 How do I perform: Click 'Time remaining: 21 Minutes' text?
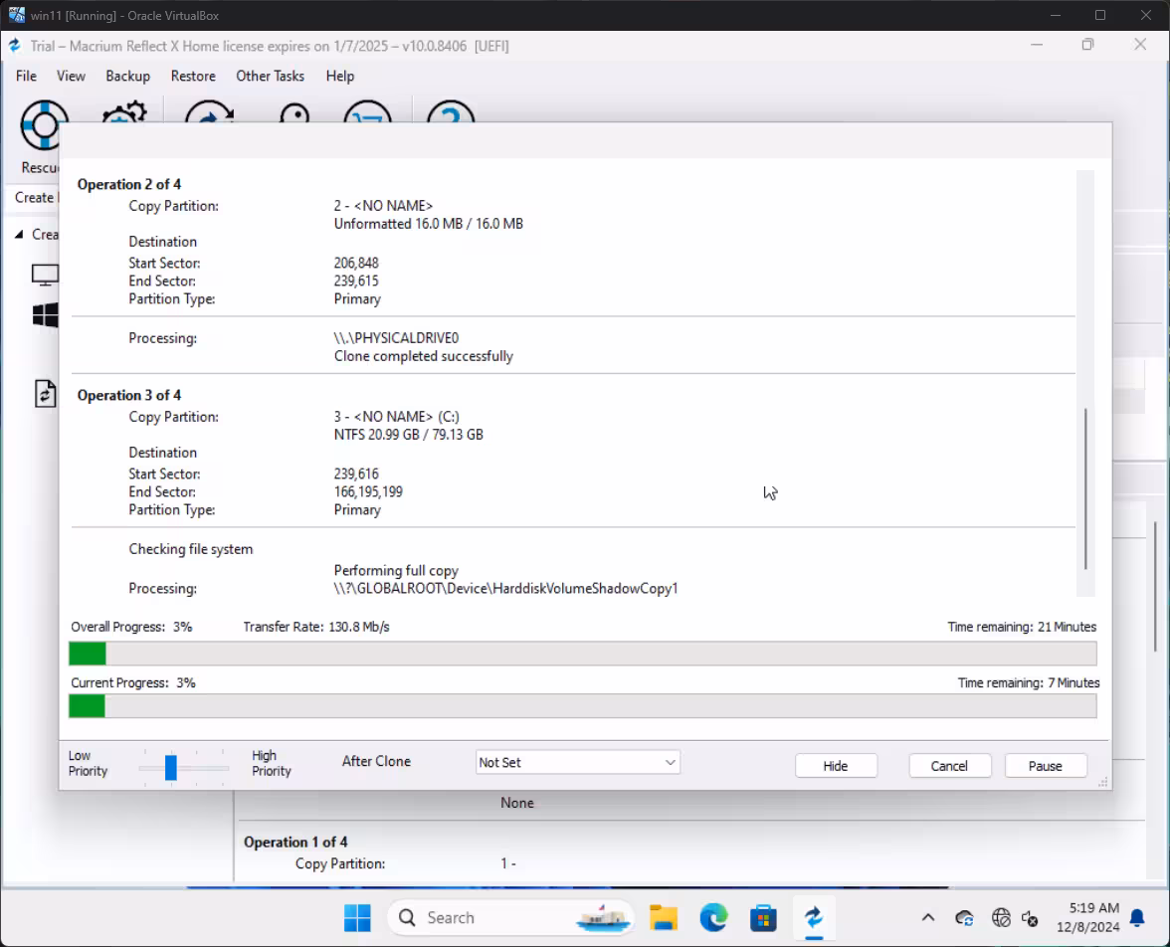pos(1022,627)
